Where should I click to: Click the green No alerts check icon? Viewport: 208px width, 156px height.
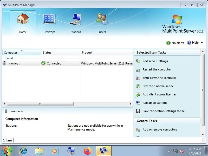[168, 43]
